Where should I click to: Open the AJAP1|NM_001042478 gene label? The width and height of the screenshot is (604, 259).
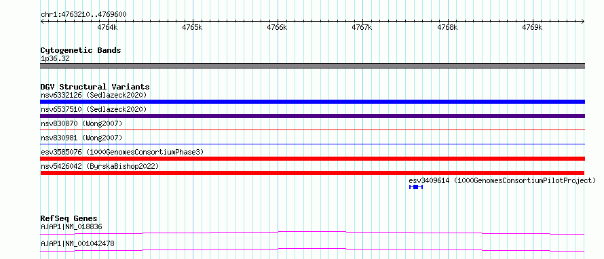77,243
